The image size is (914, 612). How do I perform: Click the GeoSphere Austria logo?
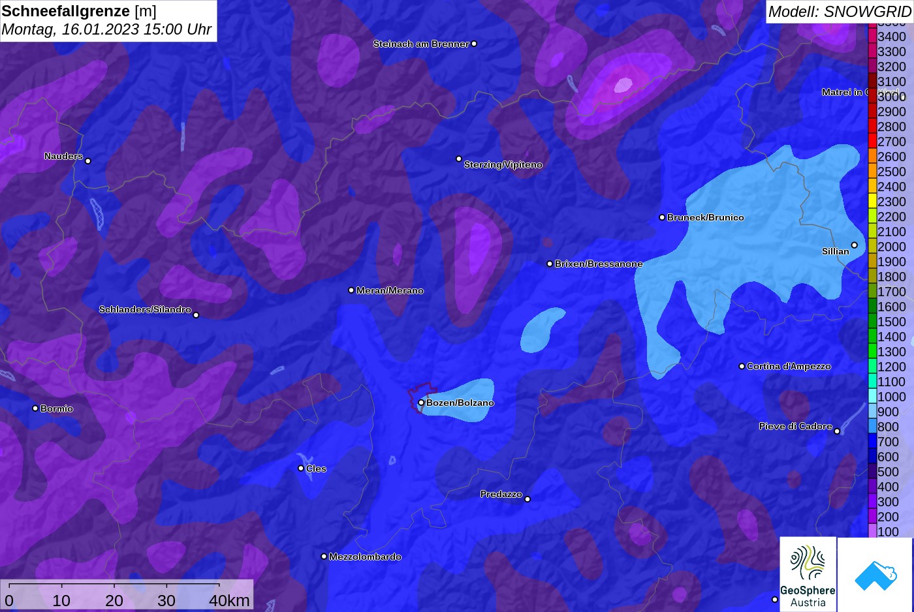pos(808,575)
